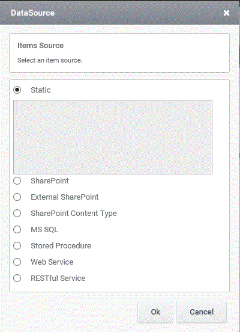Screen dimensions: 240x332
Task: Click inside the static items text area
Action: coord(113,137)
